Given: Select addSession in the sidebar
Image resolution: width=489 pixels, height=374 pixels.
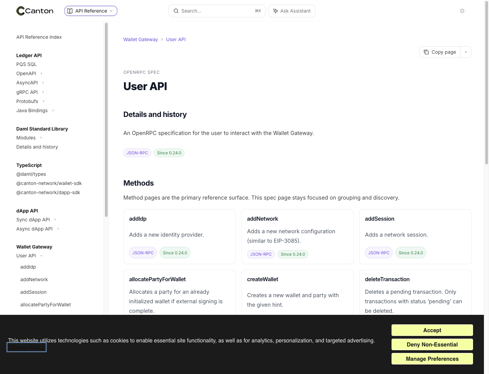Looking at the screenshot, I should coord(33,292).
